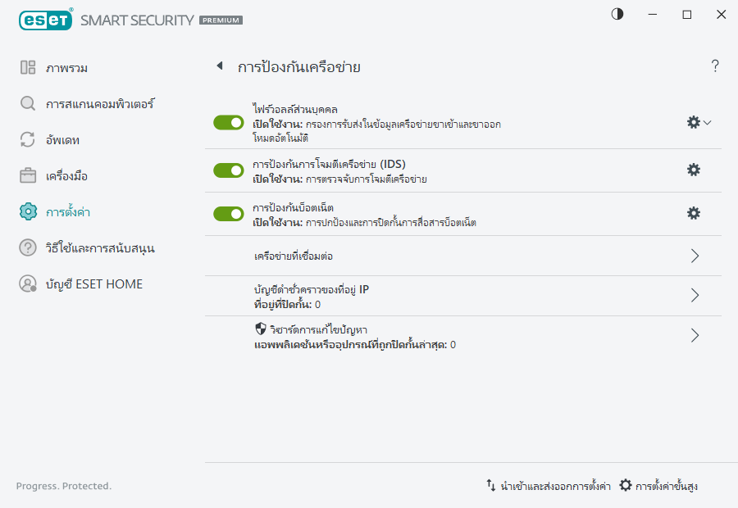Disable the personal firewall toggle

coord(226,122)
